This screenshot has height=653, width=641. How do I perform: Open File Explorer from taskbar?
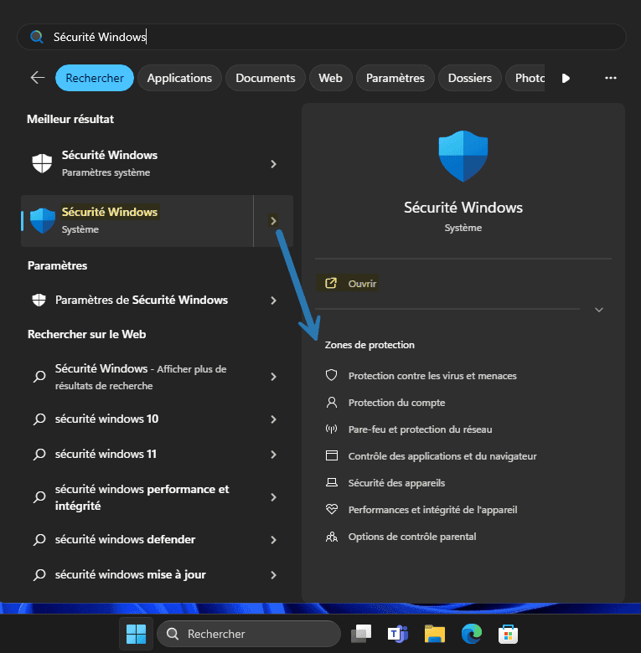point(434,634)
